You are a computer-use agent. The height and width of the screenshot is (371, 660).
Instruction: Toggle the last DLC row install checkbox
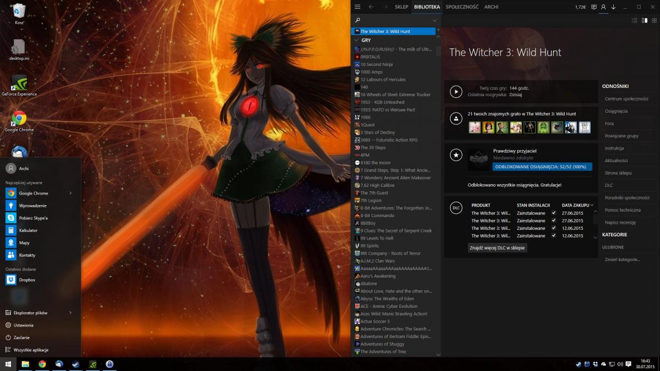click(x=554, y=236)
